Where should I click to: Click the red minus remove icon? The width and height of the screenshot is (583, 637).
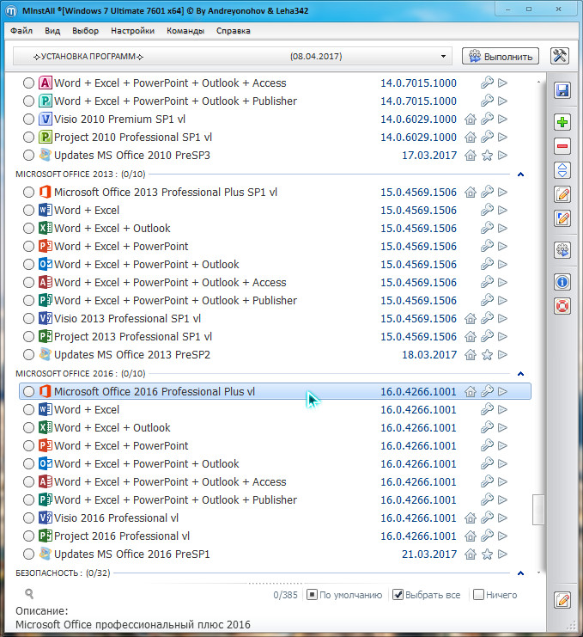(562, 146)
